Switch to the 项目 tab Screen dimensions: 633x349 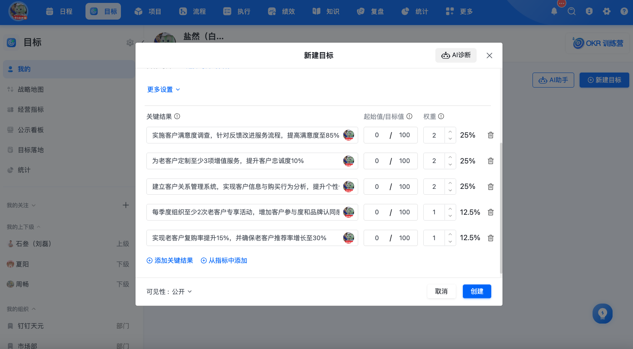148,11
